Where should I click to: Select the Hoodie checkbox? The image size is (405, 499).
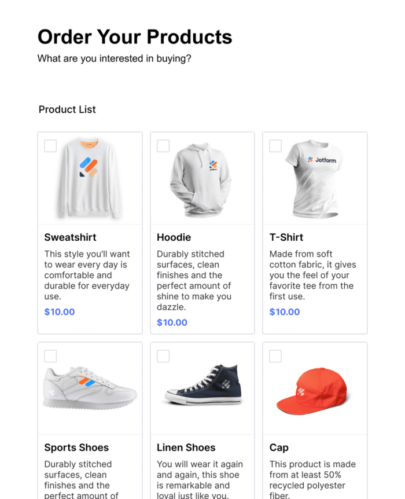coord(163,146)
